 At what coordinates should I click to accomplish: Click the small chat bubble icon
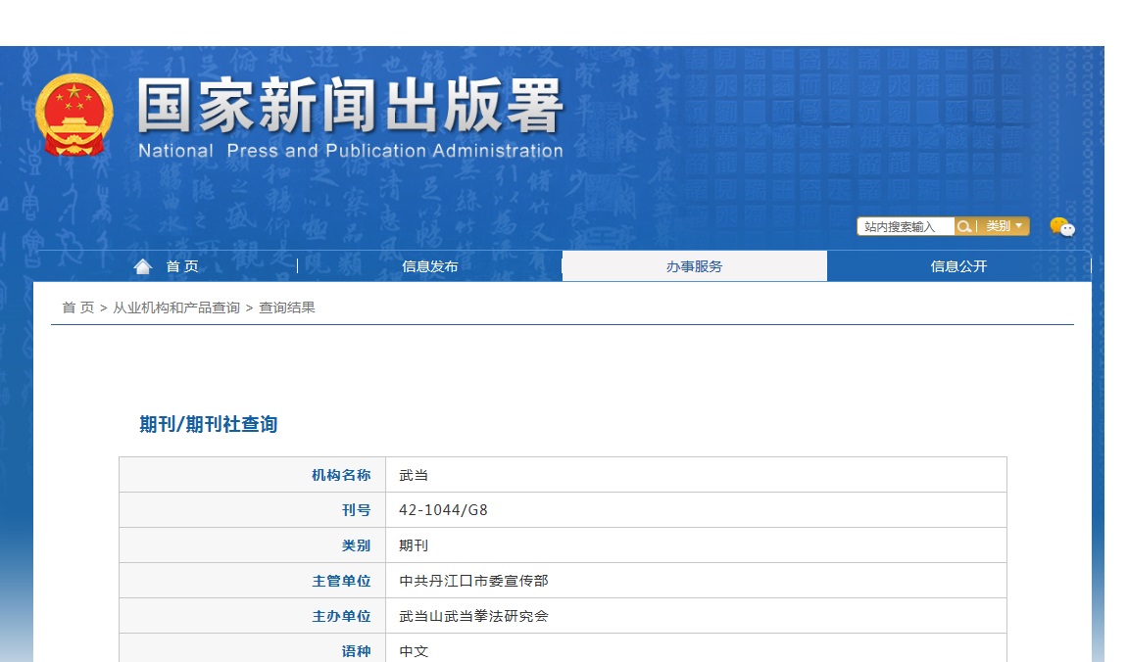pos(1069,231)
